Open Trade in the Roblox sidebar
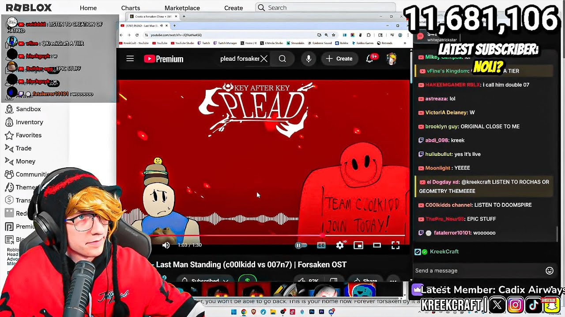The width and height of the screenshot is (565, 317). pyautogui.click(x=18, y=148)
